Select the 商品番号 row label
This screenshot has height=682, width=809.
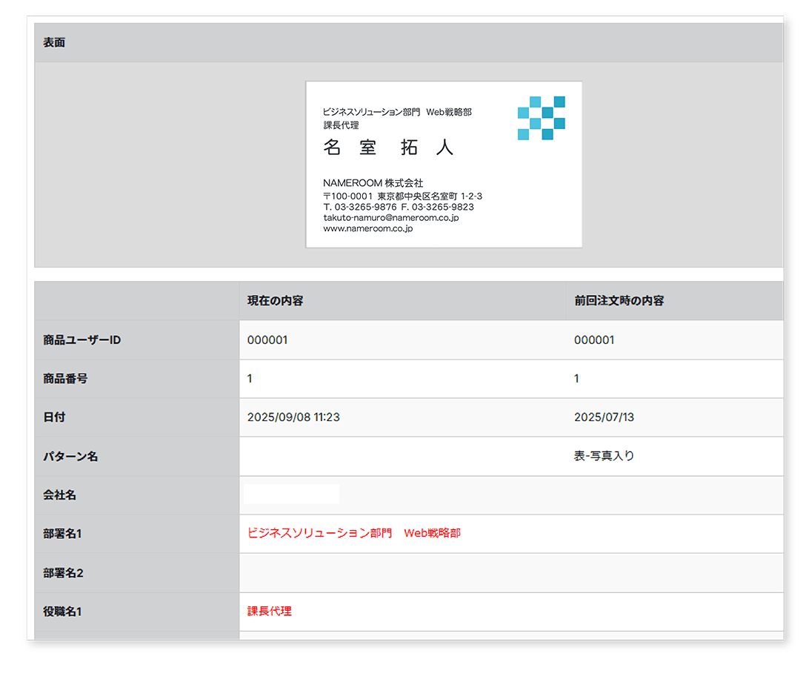tap(65, 379)
